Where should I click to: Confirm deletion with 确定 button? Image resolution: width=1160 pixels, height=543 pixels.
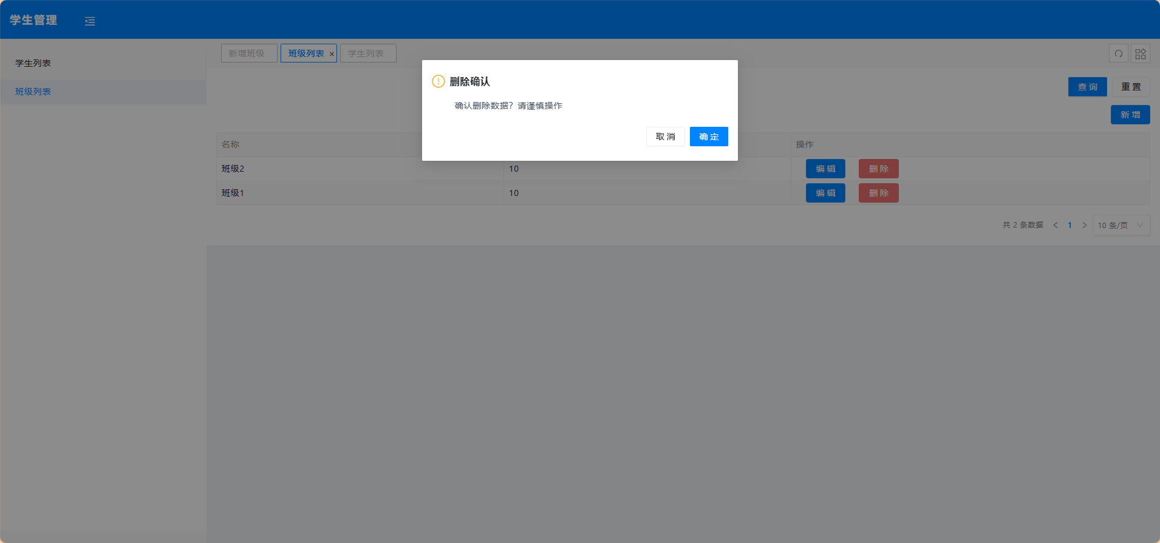pyautogui.click(x=708, y=137)
